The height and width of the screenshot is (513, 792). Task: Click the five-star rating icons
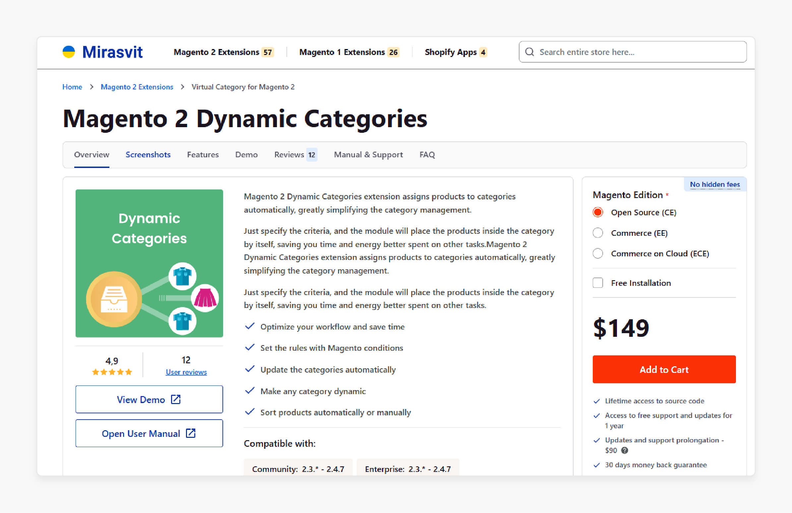(x=112, y=372)
